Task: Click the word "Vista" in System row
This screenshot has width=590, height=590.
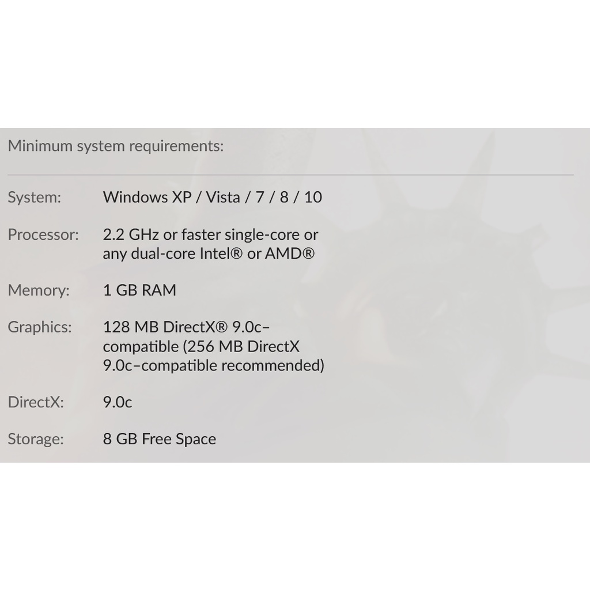Action: click(x=222, y=197)
